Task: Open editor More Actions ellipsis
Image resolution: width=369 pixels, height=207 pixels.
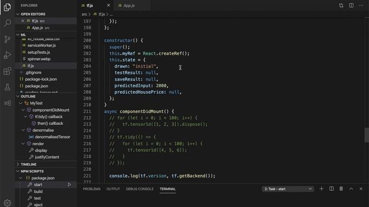Action: [x=361, y=5]
